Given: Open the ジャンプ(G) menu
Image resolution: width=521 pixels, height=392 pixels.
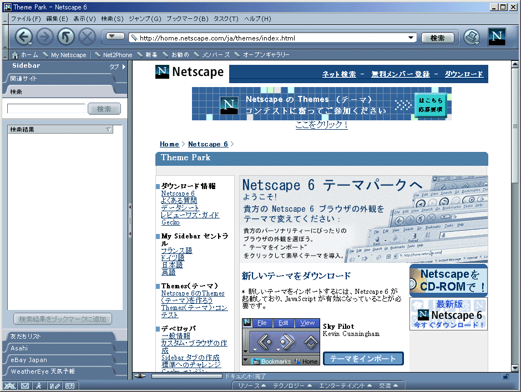Looking at the screenshot, I should [x=145, y=19].
